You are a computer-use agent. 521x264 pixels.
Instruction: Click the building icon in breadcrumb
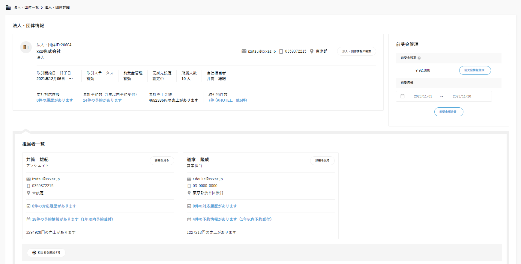pos(8,7)
